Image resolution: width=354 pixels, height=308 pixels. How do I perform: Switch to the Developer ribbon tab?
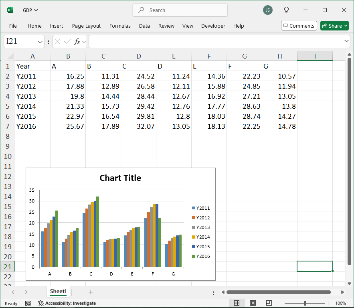tap(213, 26)
